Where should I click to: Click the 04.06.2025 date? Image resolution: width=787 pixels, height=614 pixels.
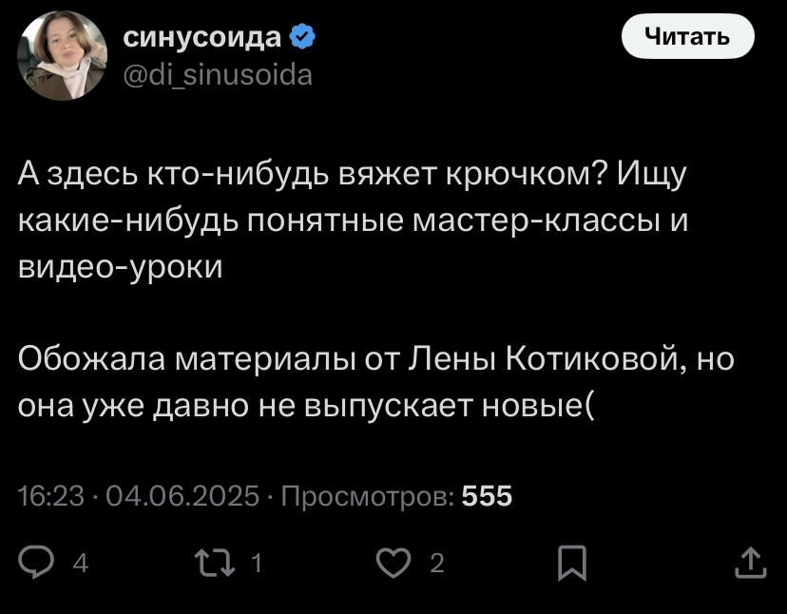[182, 495]
